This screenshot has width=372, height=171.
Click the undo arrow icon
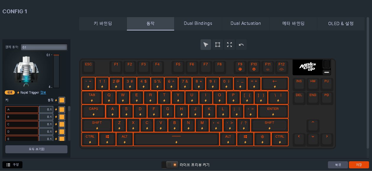[241, 45]
